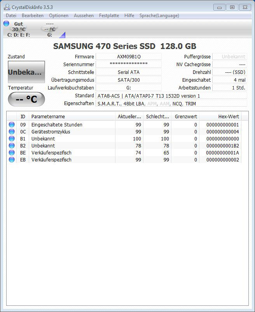The width and height of the screenshot is (255, 312).
Task: Click the Eingeschaltet field 4 mal
Action: point(230,80)
